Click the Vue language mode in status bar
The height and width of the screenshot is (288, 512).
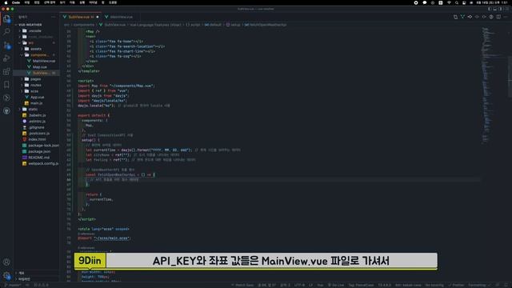320,285
